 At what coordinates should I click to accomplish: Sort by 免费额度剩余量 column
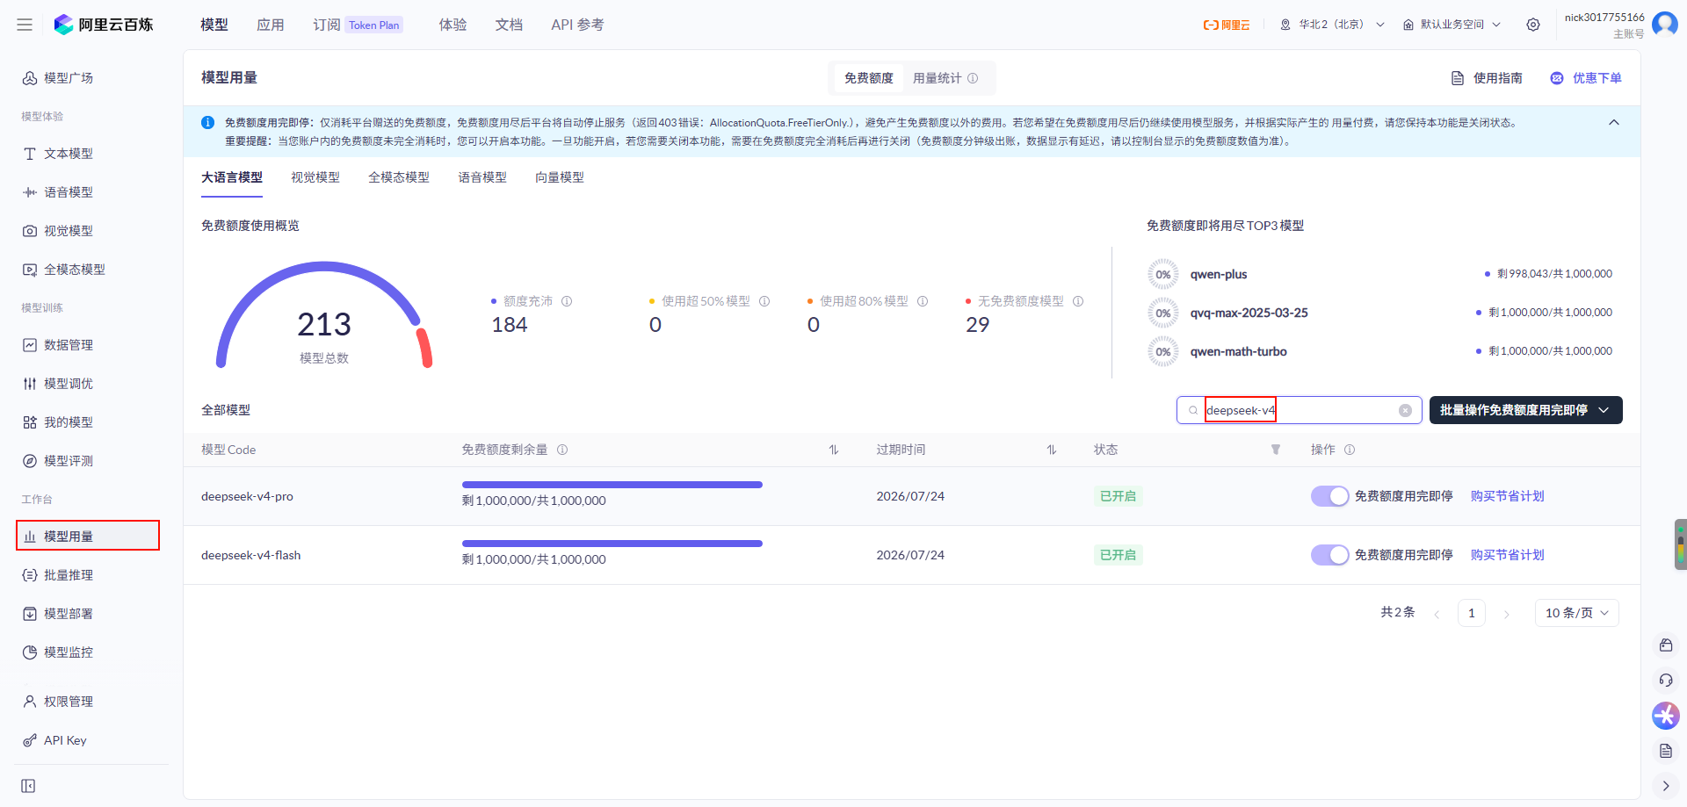pos(834,450)
